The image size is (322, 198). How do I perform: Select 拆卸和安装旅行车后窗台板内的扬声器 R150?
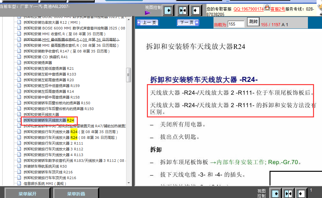click(x=59, y=108)
